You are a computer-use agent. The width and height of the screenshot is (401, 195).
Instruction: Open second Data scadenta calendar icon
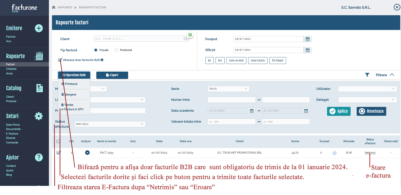[x=306, y=111]
